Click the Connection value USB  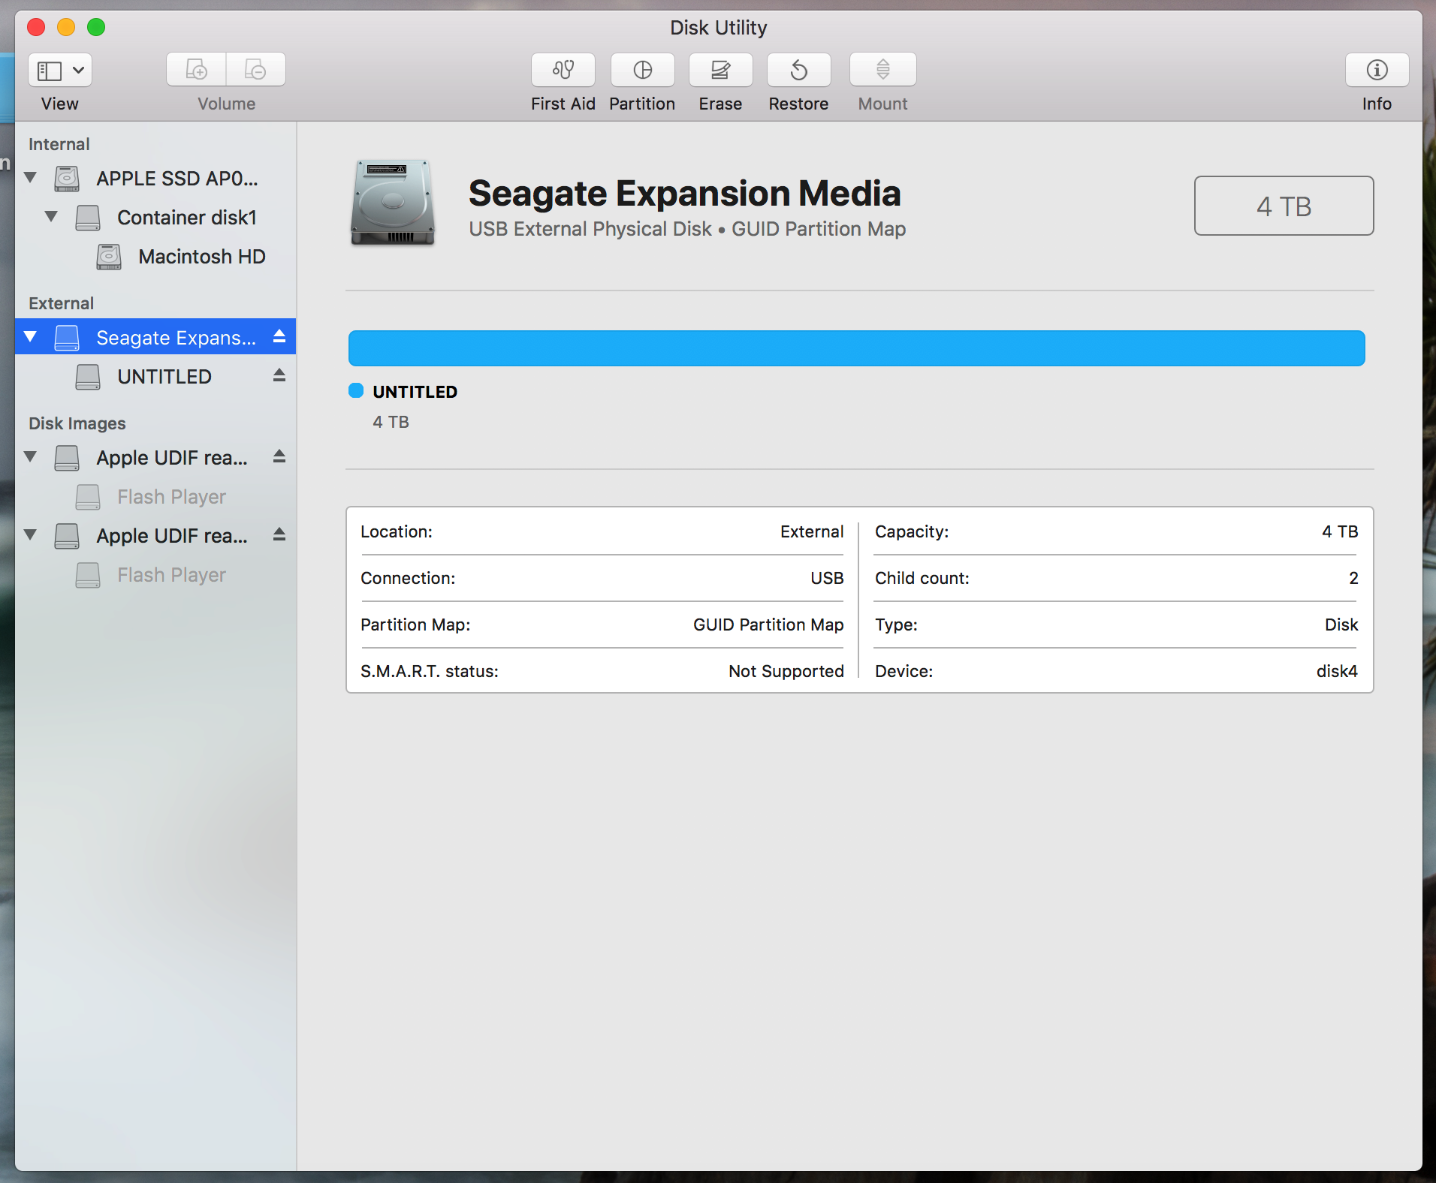tap(827, 578)
